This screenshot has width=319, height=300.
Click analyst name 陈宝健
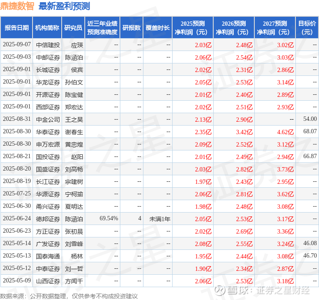pyautogui.click(x=74, y=95)
